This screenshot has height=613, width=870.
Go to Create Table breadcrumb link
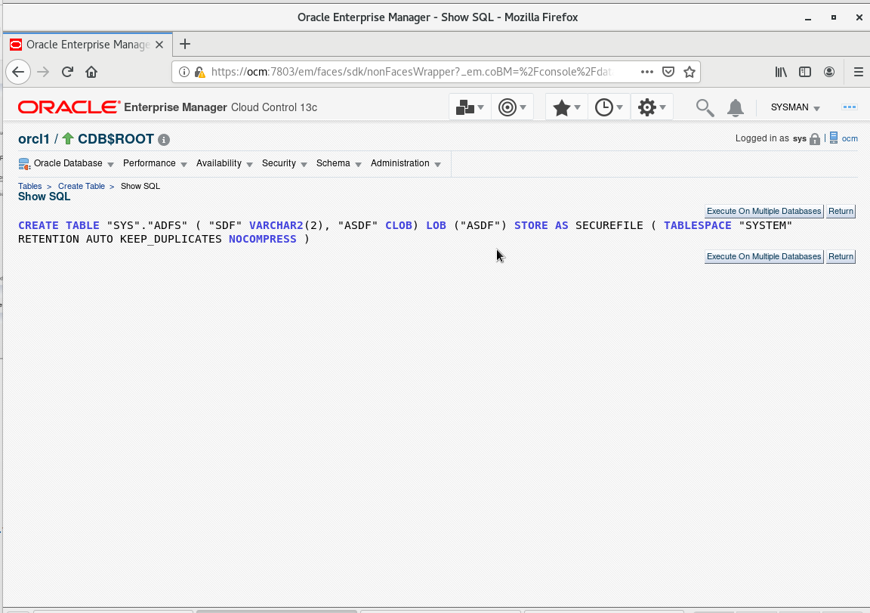[x=82, y=186]
